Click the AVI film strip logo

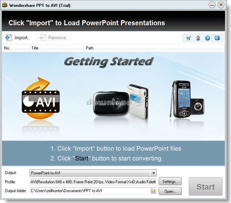click(x=41, y=98)
